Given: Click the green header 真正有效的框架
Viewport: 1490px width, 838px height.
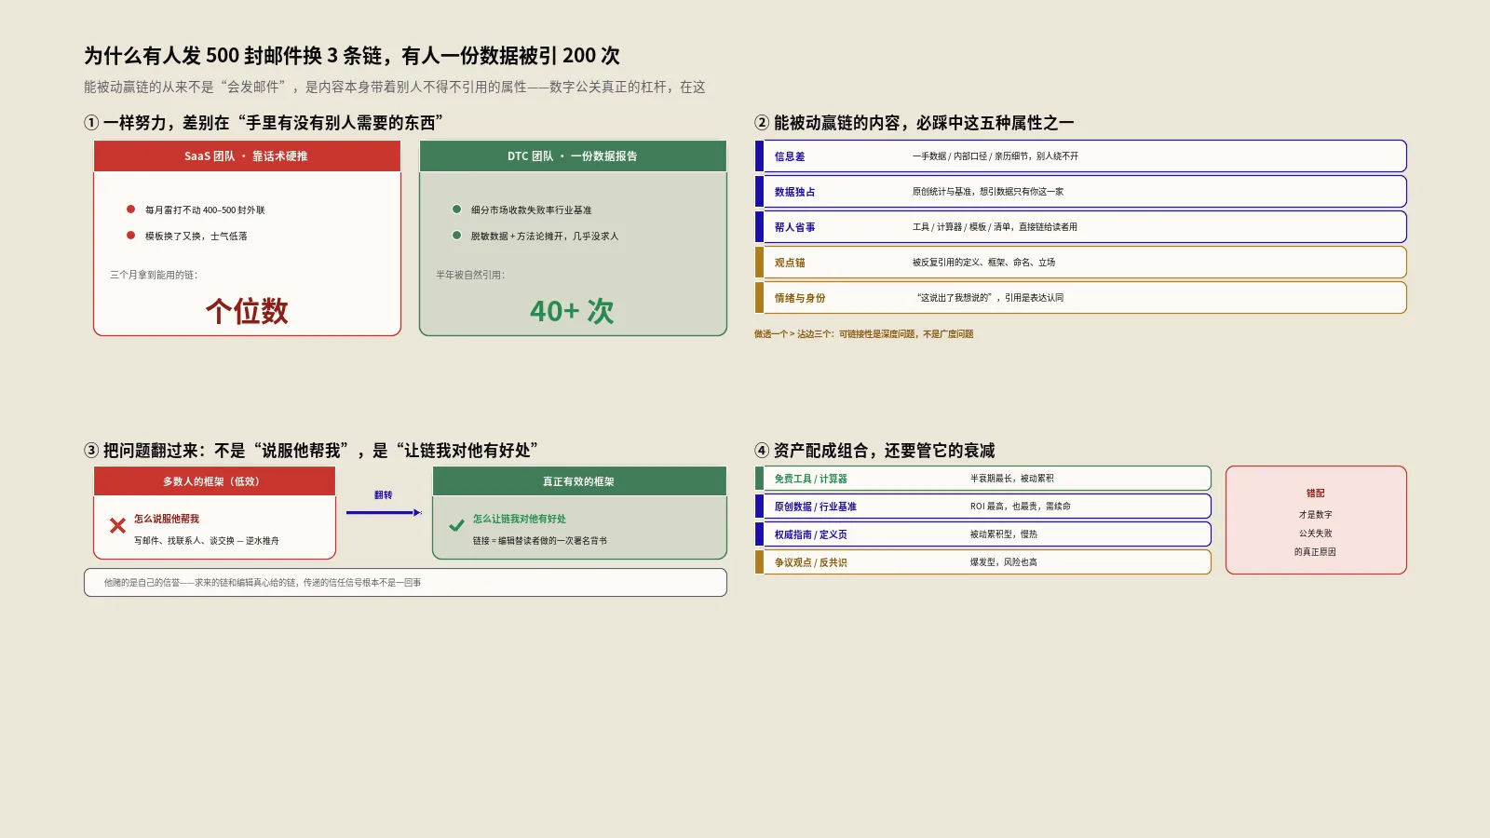Looking at the screenshot, I should pyautogui.click(x=579, y=481).
